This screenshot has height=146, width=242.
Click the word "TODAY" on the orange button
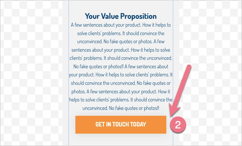[137, 124]
